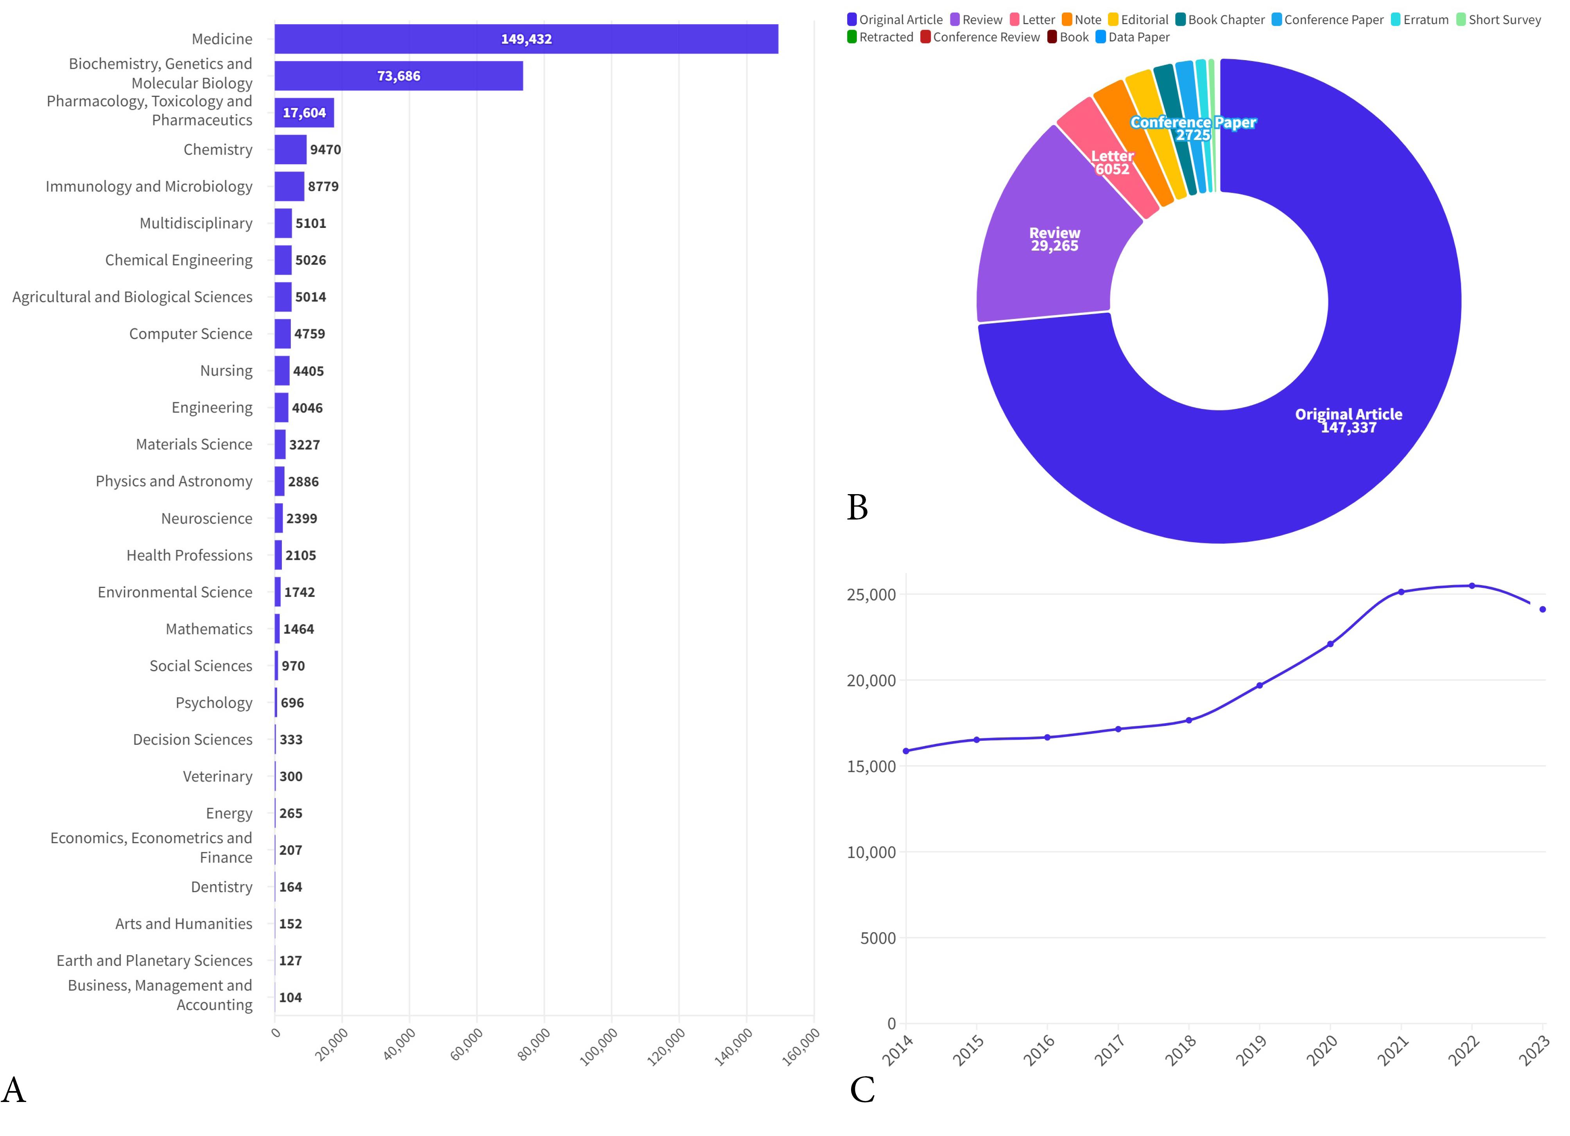Click the 2023 data point on line chart
This screenshot has height=1136, width=1570.
pyautogui.click(x=1543, y=609)
